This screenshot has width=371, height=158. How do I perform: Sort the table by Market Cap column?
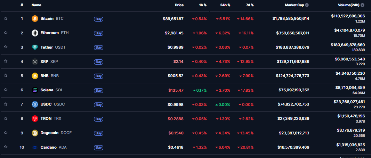(294, 5)
